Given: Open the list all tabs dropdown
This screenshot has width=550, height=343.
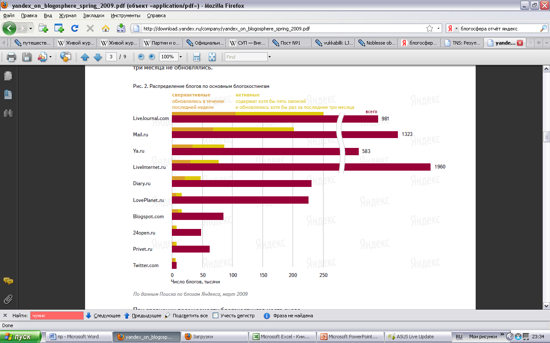Looking at the screenshot, I should (546, 43).
